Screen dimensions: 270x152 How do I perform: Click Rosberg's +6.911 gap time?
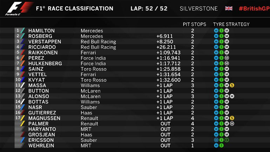click(164, 36)
